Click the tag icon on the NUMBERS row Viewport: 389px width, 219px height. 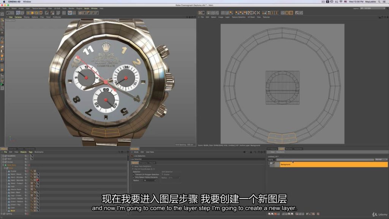click(x=32, y=156)
